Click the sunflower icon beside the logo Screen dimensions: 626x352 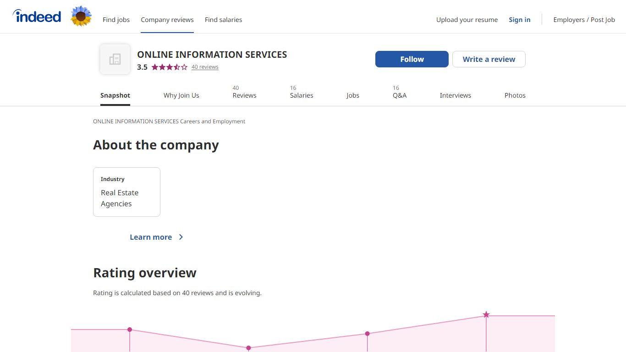pyautogui.click(x=81, y=16)
